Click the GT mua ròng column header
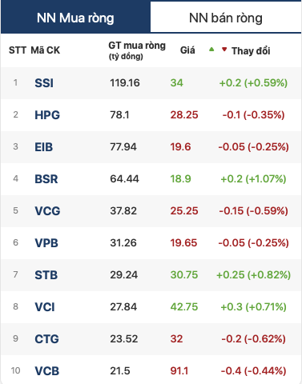The image size is (302, 384). click(137, 50)
